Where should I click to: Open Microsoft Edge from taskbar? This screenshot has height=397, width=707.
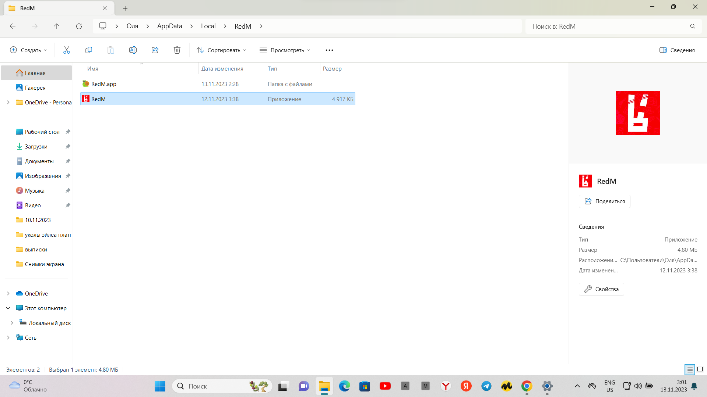[x=344, y=386]
